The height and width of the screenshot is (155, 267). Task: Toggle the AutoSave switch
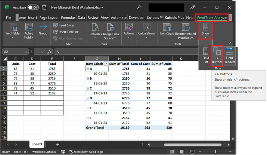point(33,7)
